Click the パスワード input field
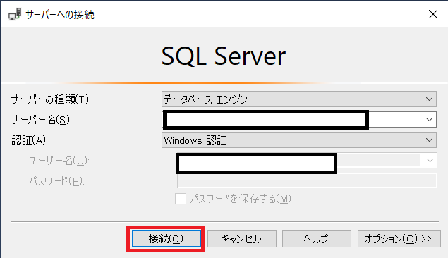Image resolution: width=448 pixels, height=258 pixels. point(307,180)
